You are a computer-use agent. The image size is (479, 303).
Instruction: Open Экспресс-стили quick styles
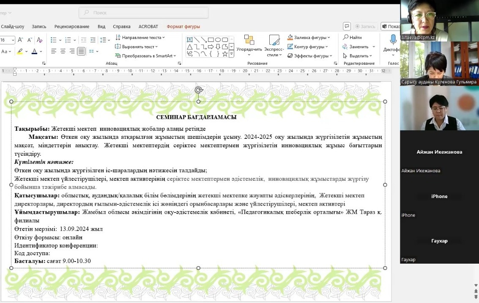(274, 46)
